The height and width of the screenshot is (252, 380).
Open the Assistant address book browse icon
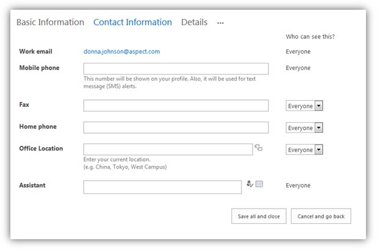coord(259,184)
